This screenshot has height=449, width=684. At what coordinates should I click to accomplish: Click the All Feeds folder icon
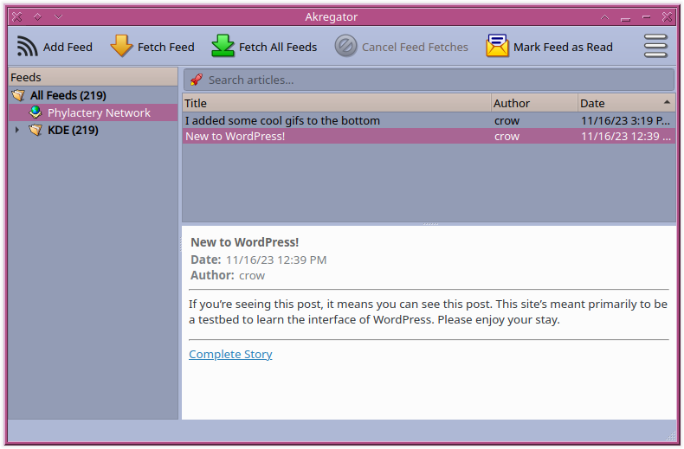[x=19, y=95]
